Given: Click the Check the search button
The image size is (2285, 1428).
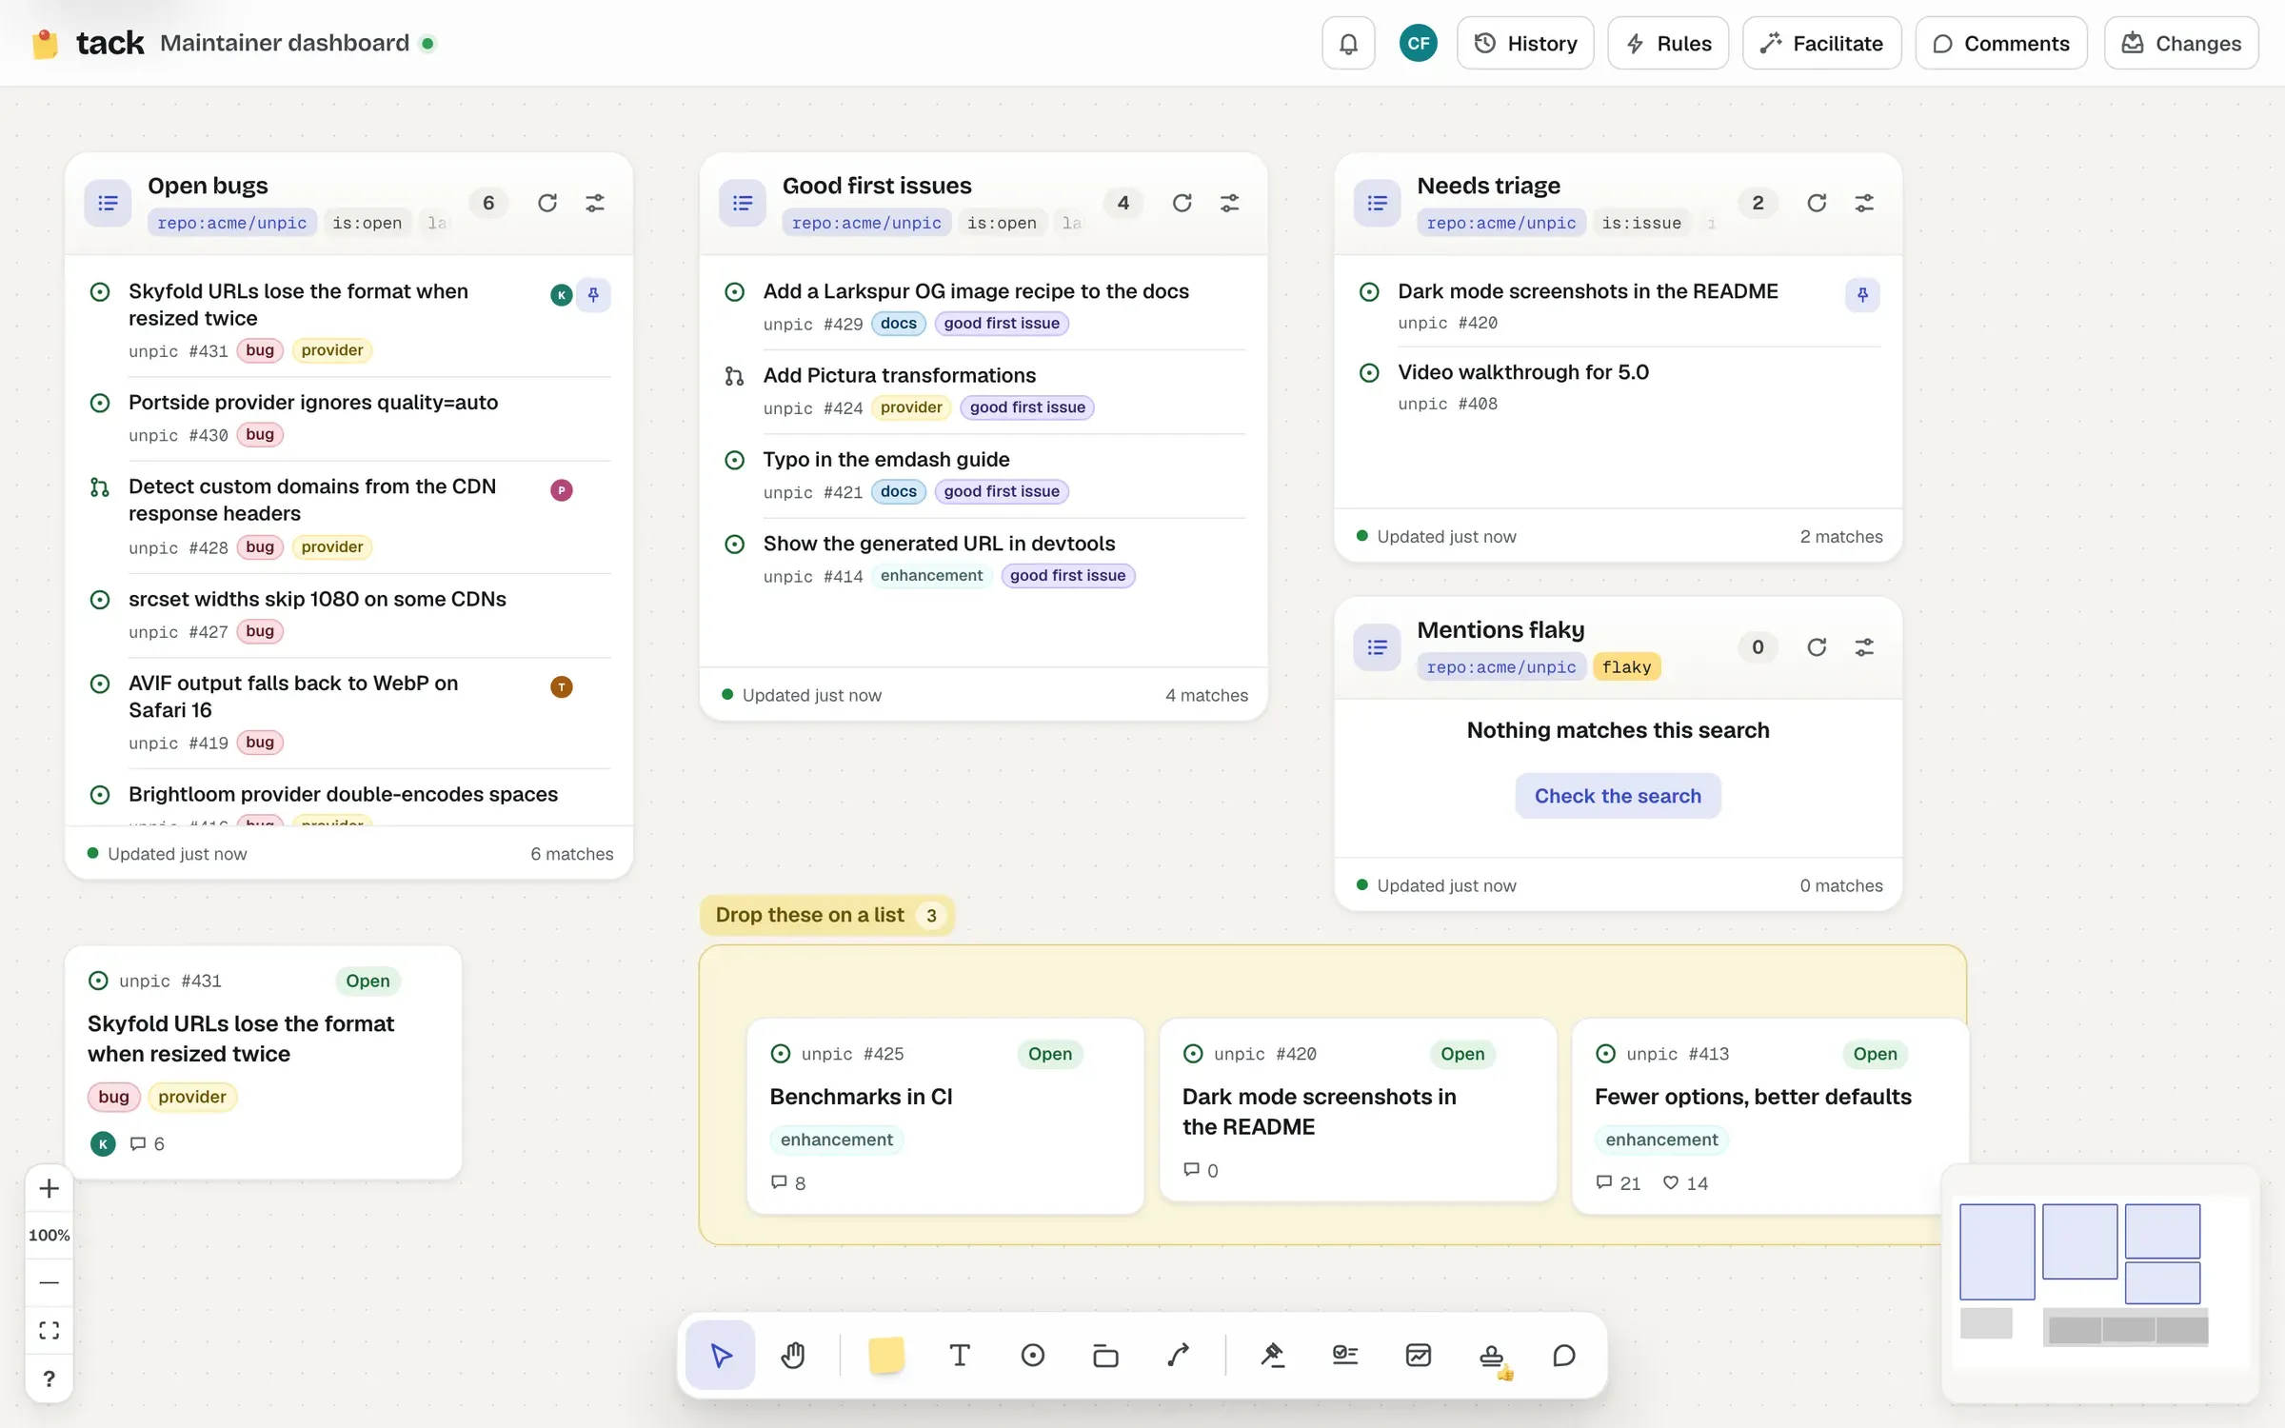Looking at the screenshot, I should tap(1618, 796).
